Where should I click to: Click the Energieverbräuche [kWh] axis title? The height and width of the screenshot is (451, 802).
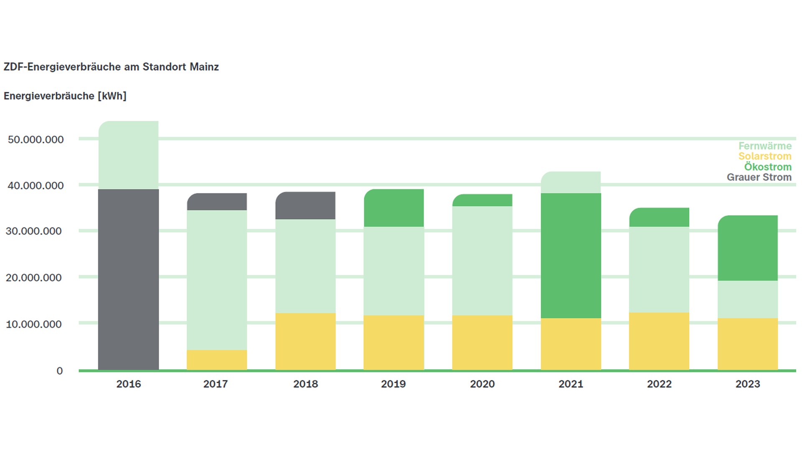pyautogui.click(x=65, y=96)
